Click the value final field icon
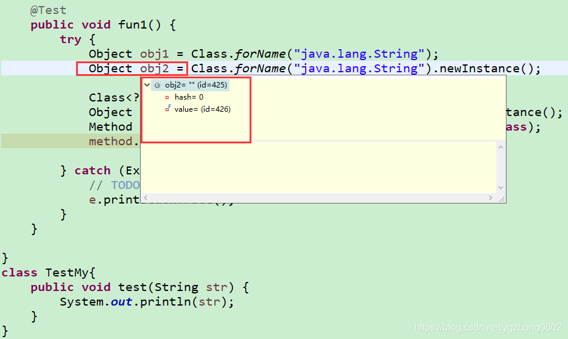The height and width of the screenshot is (339, 568). pyautogui.click(x=167, y=108)
